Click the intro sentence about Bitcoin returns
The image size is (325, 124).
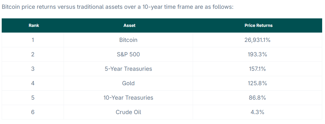click(x=118, y=7)
